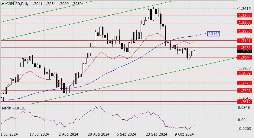Click the 1.3360 red level label
This screenshot has width=254, height=138.
click(245, 15)
